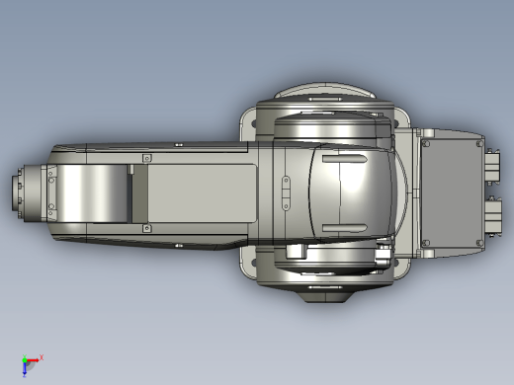Select the upper cable connector on the base rear
The image size is (514, 385).
pyautogui.click(x=492, y=167)
